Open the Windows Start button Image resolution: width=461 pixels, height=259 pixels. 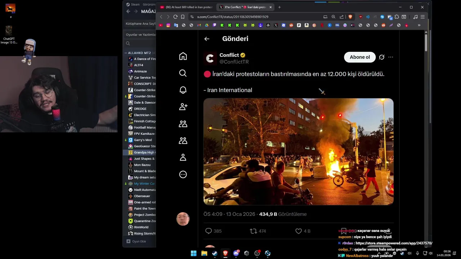pyautogui.click(x=193, y=253)
